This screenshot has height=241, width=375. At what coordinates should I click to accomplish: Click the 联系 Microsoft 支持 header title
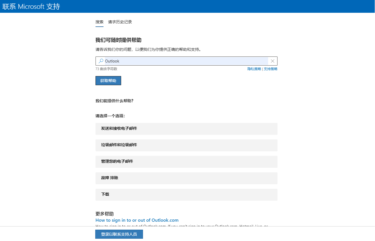click(x=31, y=7)
